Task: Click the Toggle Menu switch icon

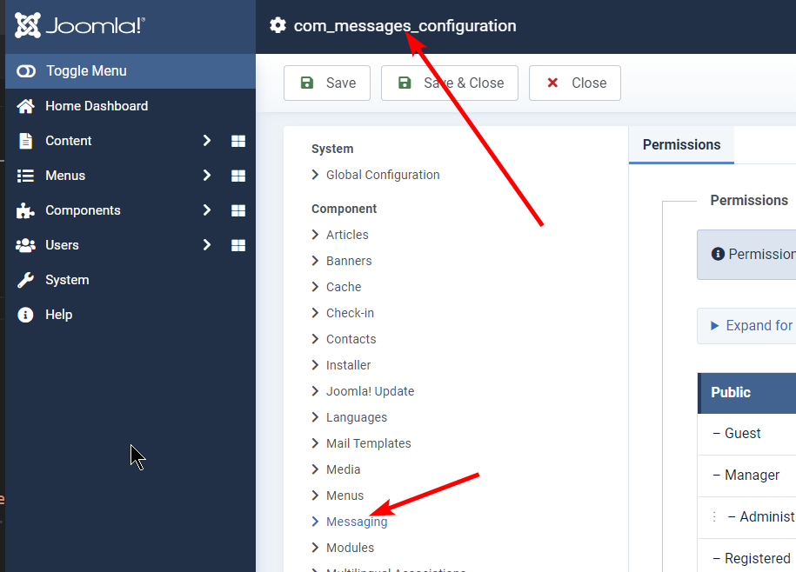Action: click(26, 71)
